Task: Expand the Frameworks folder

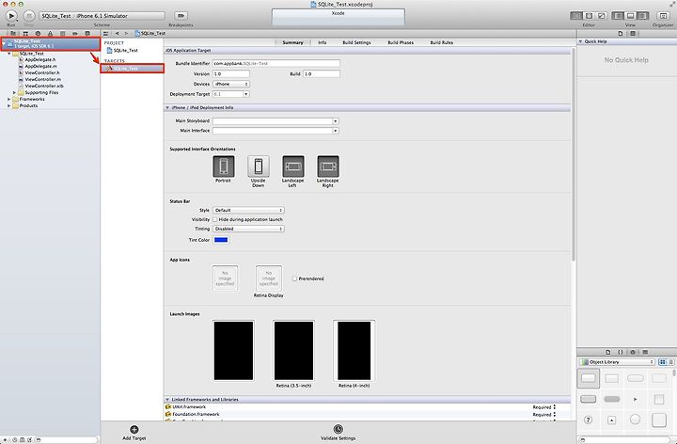Action: point(8,99)
